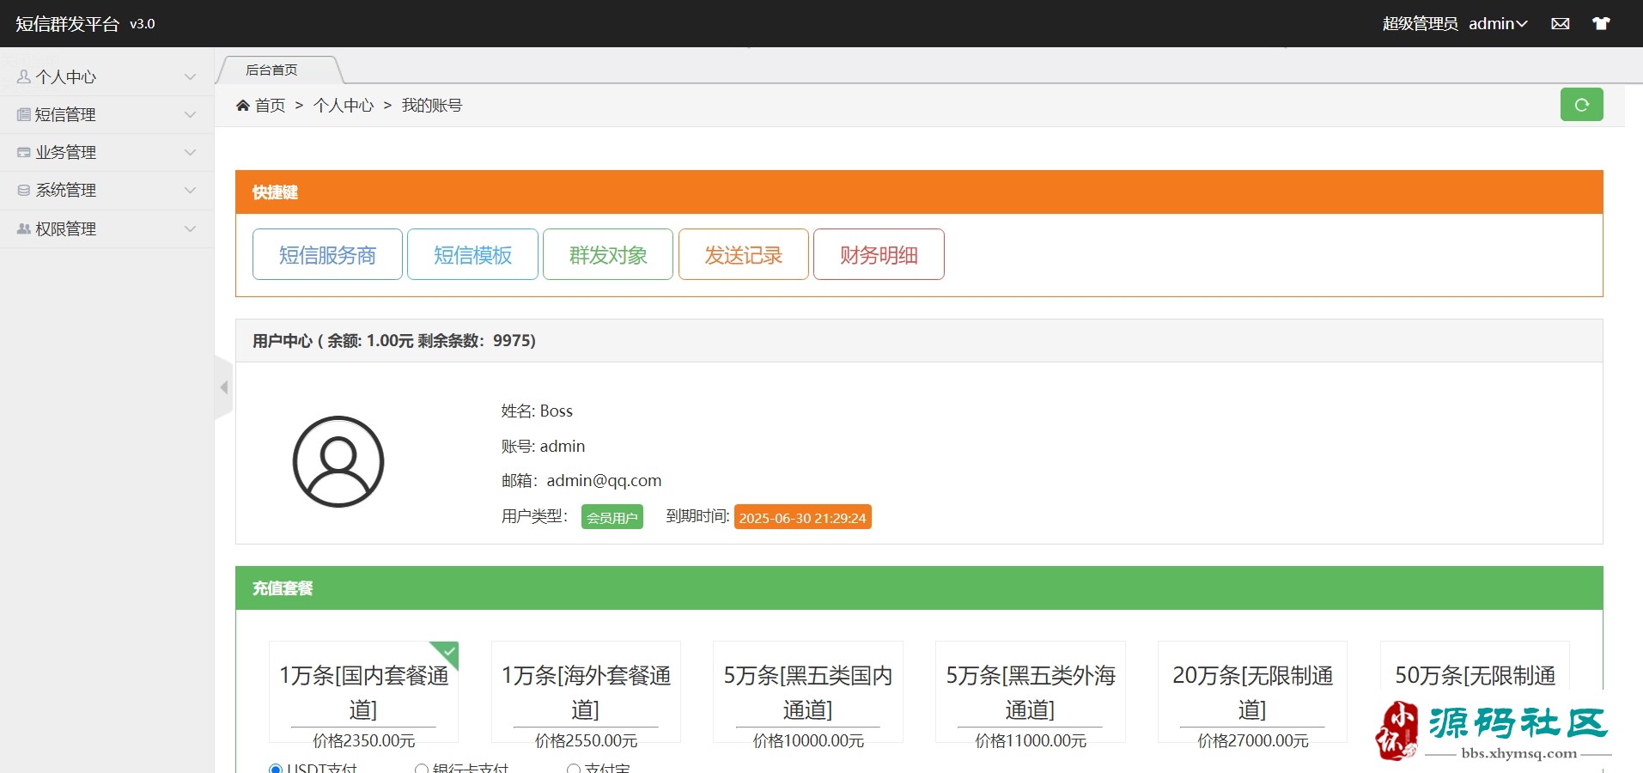Select the USDT支付 radio button

[276, 769]
